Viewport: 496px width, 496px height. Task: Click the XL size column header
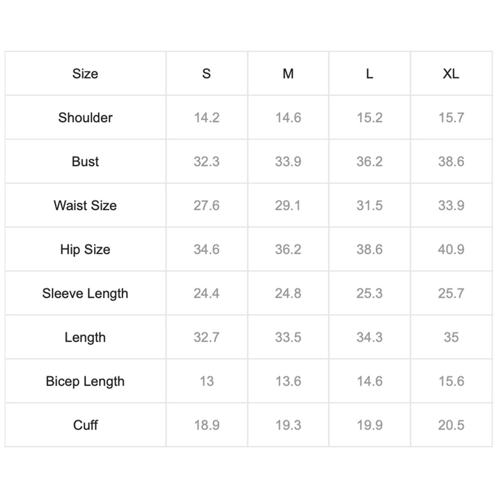tap(451, 74)
